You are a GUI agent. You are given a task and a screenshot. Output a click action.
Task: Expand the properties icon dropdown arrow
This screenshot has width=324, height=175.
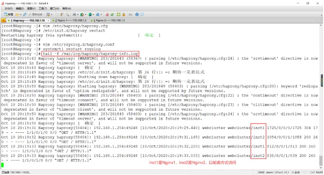pyautogui.click(x=52, y=15)
